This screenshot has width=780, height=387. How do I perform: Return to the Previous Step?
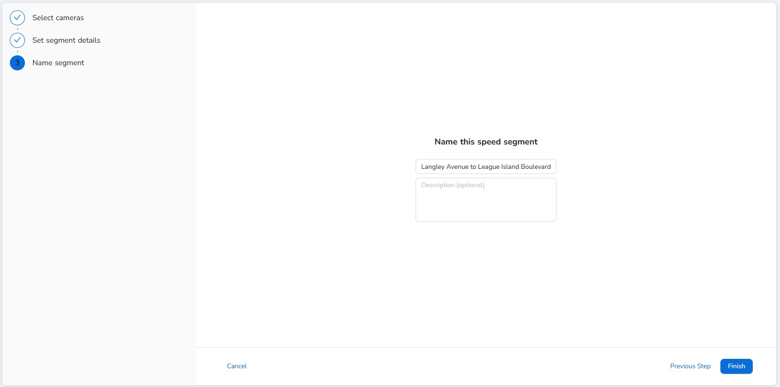coord(690,366)
